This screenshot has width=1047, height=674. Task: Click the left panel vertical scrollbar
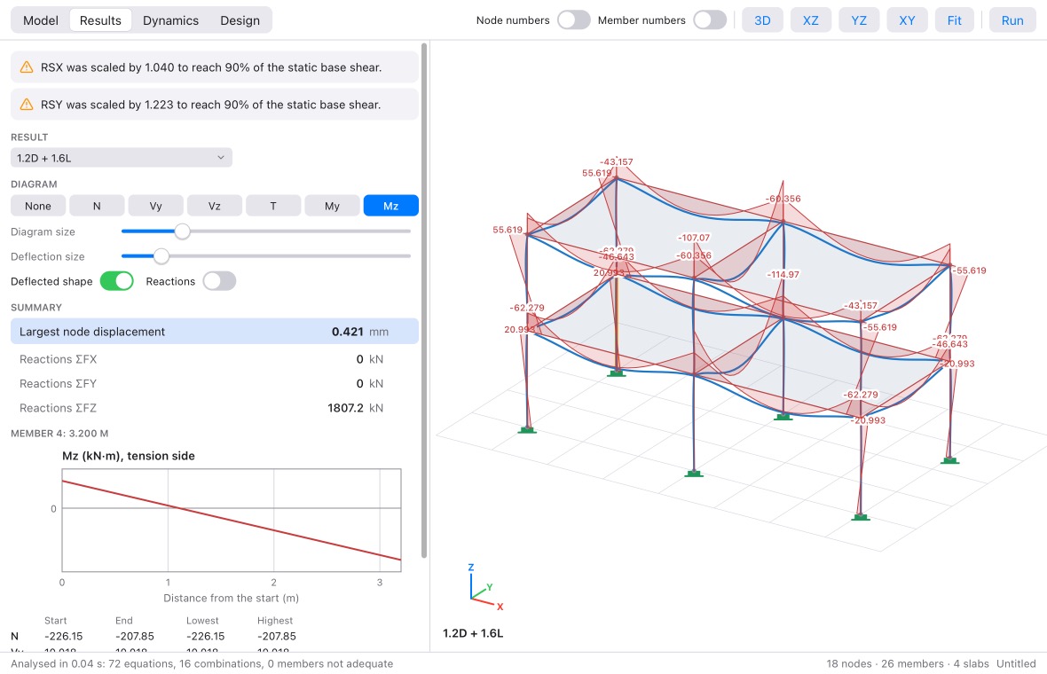click(424, 301)
